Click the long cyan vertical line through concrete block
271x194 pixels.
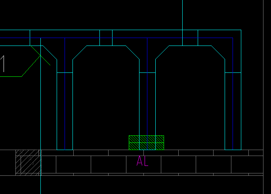pos(41,116)
